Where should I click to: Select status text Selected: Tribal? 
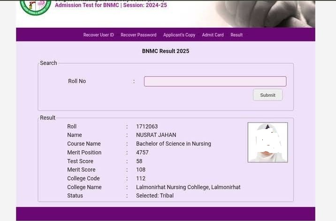click(155, 196)
